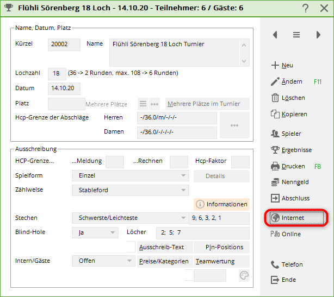Click the Löschen trash button
This screenshot has height=297, width=334.
(288, 98)
